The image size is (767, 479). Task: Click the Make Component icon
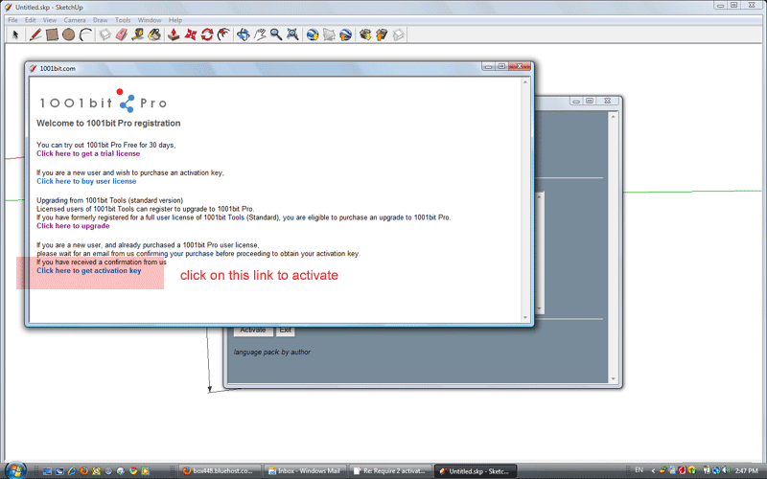tap(105, 34)
